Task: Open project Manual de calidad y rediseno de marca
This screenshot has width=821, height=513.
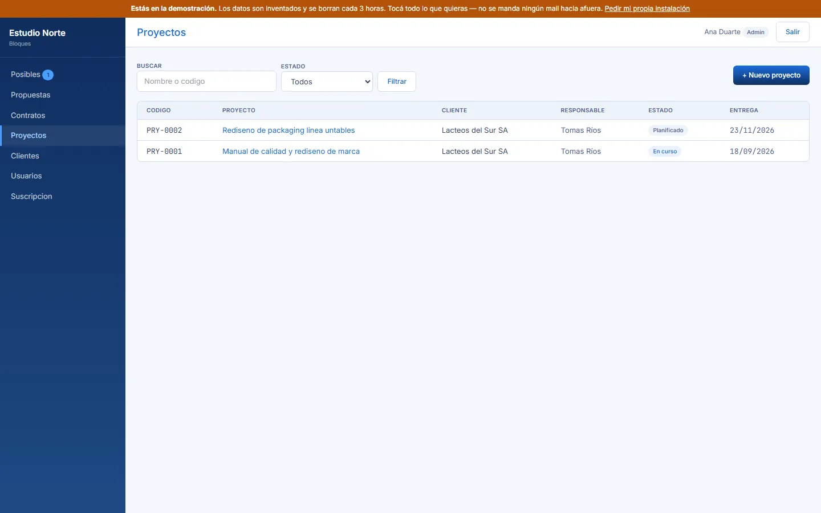Action: tap(291, 152)
